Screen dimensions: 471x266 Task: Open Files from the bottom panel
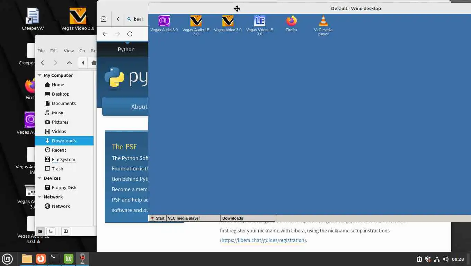pyautogui.click(x=27, y=259)
